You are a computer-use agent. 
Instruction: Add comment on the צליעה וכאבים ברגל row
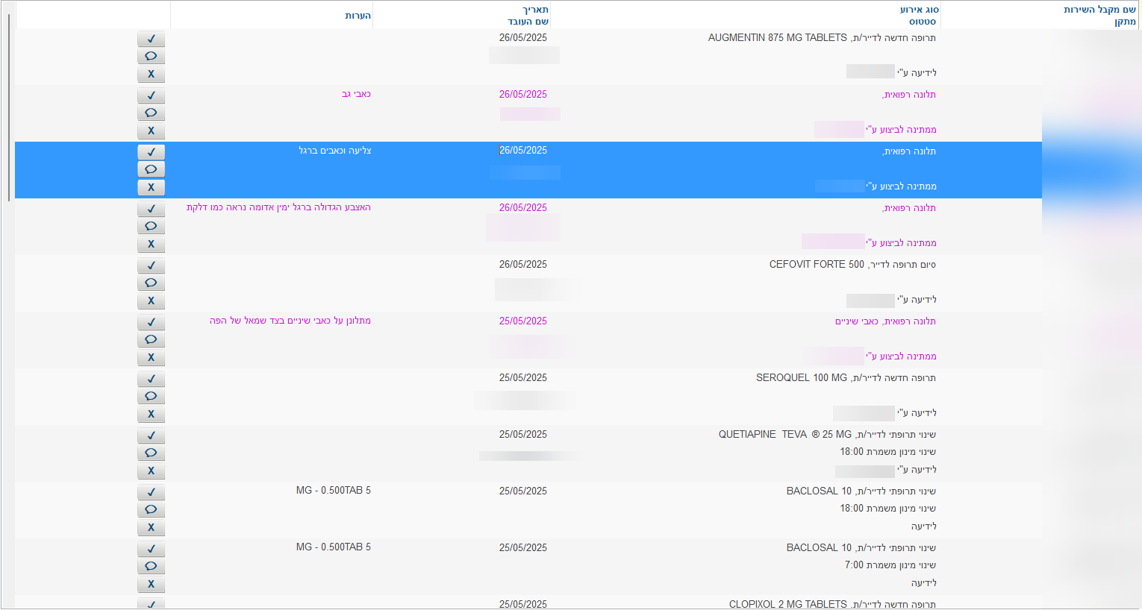coord(151,170)
